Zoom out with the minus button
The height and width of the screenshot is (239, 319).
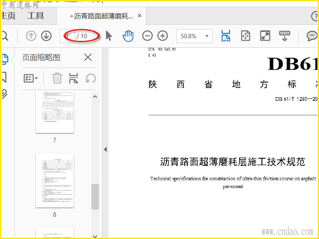(x=147, y=36)
